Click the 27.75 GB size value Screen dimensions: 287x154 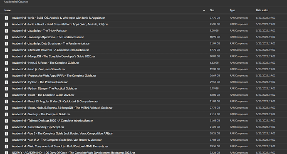click(215, 107)
